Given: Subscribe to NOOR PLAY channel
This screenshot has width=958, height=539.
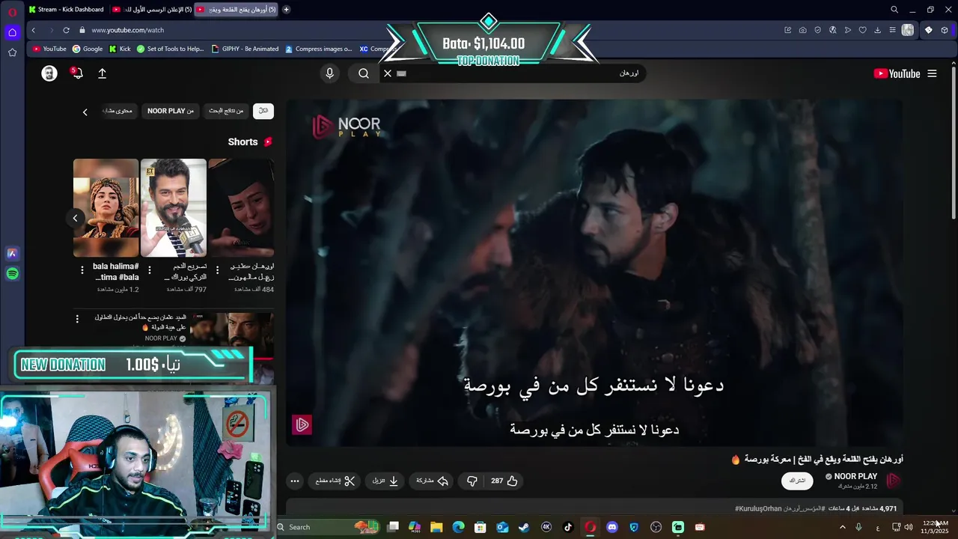Looking at the screenshot, I should click(798, 481).
